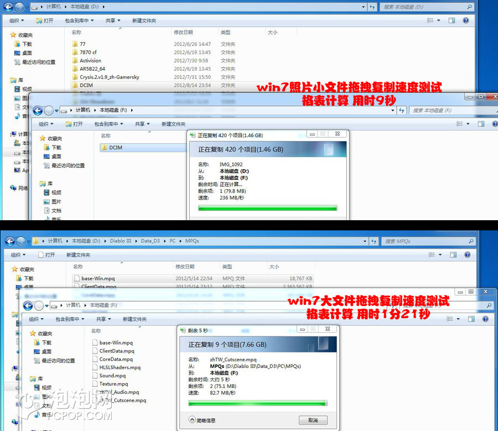Select the Sound.mpq file
This screenshot has height=431, width=498.
pyautogui.click(x=112, y=376)
